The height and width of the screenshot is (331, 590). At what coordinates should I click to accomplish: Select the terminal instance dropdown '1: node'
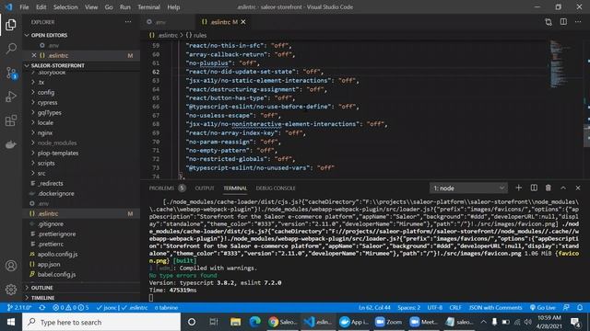click(468, 188)
